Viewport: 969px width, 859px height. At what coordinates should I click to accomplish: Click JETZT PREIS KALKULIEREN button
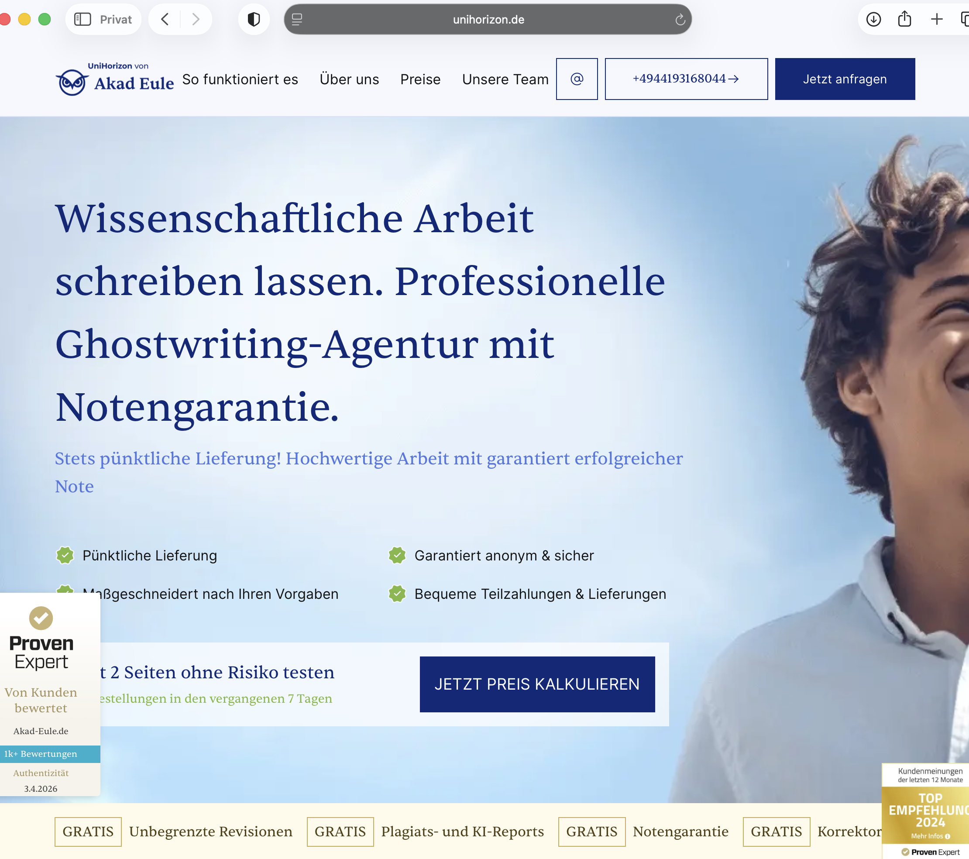click(x=537, y=684)
